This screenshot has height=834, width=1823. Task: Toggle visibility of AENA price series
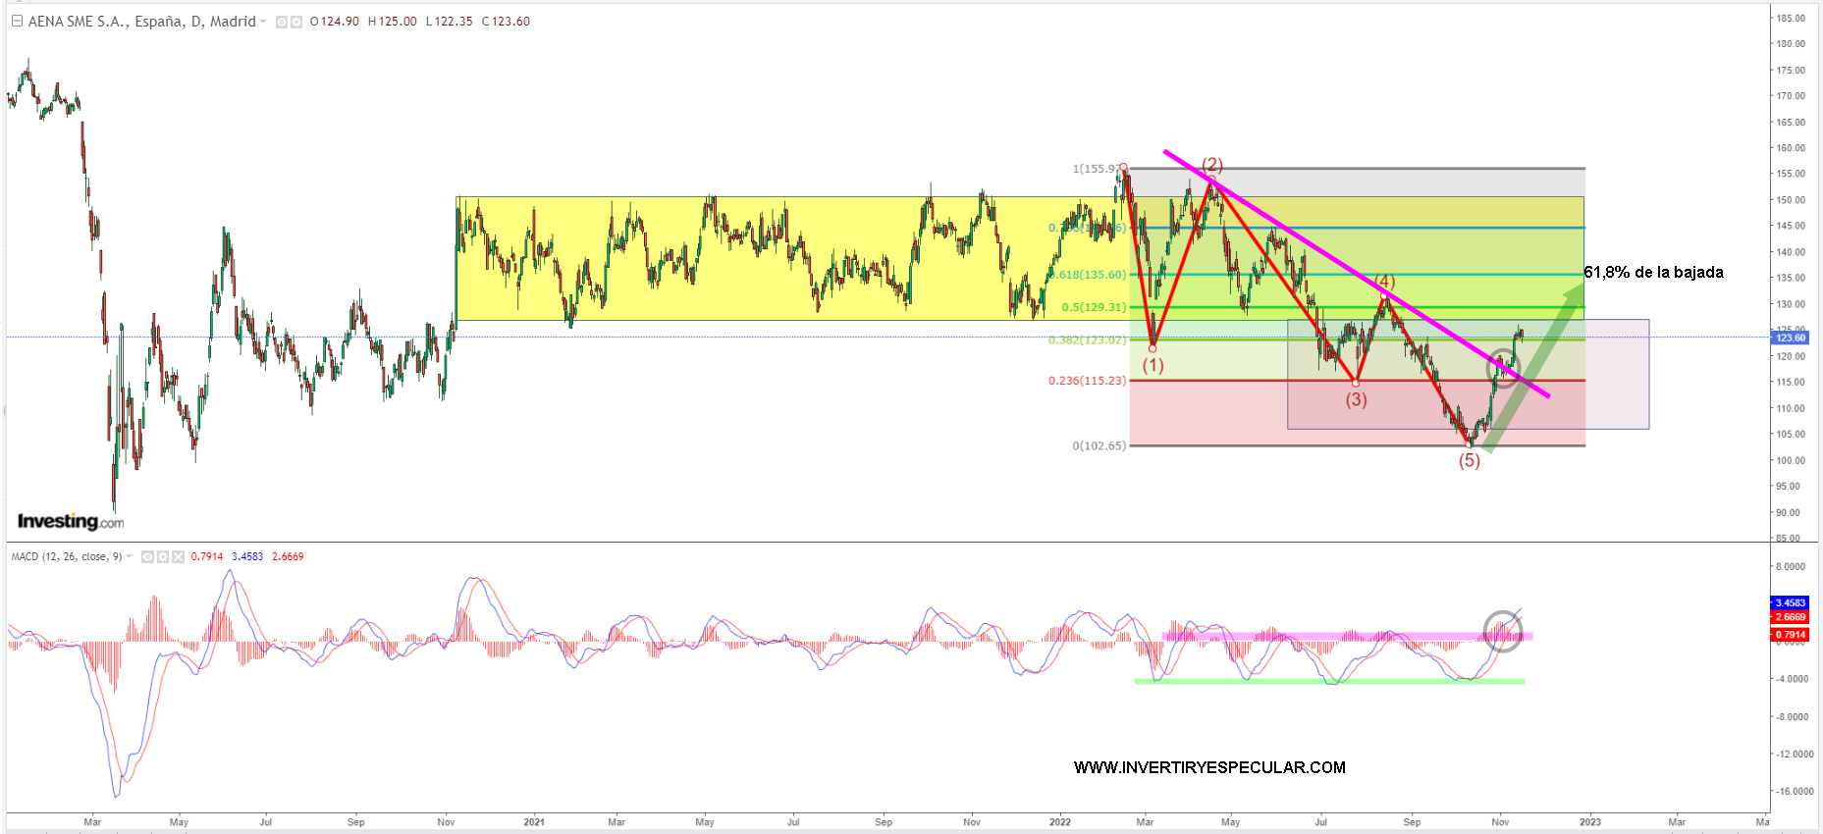282,22
